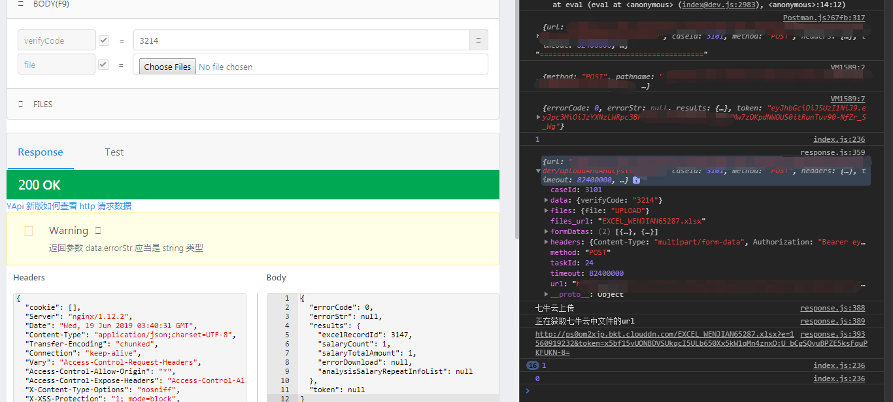Click the blue console prompt arrow at the bottom
The image size is (893, 402).
coord(527,392)
